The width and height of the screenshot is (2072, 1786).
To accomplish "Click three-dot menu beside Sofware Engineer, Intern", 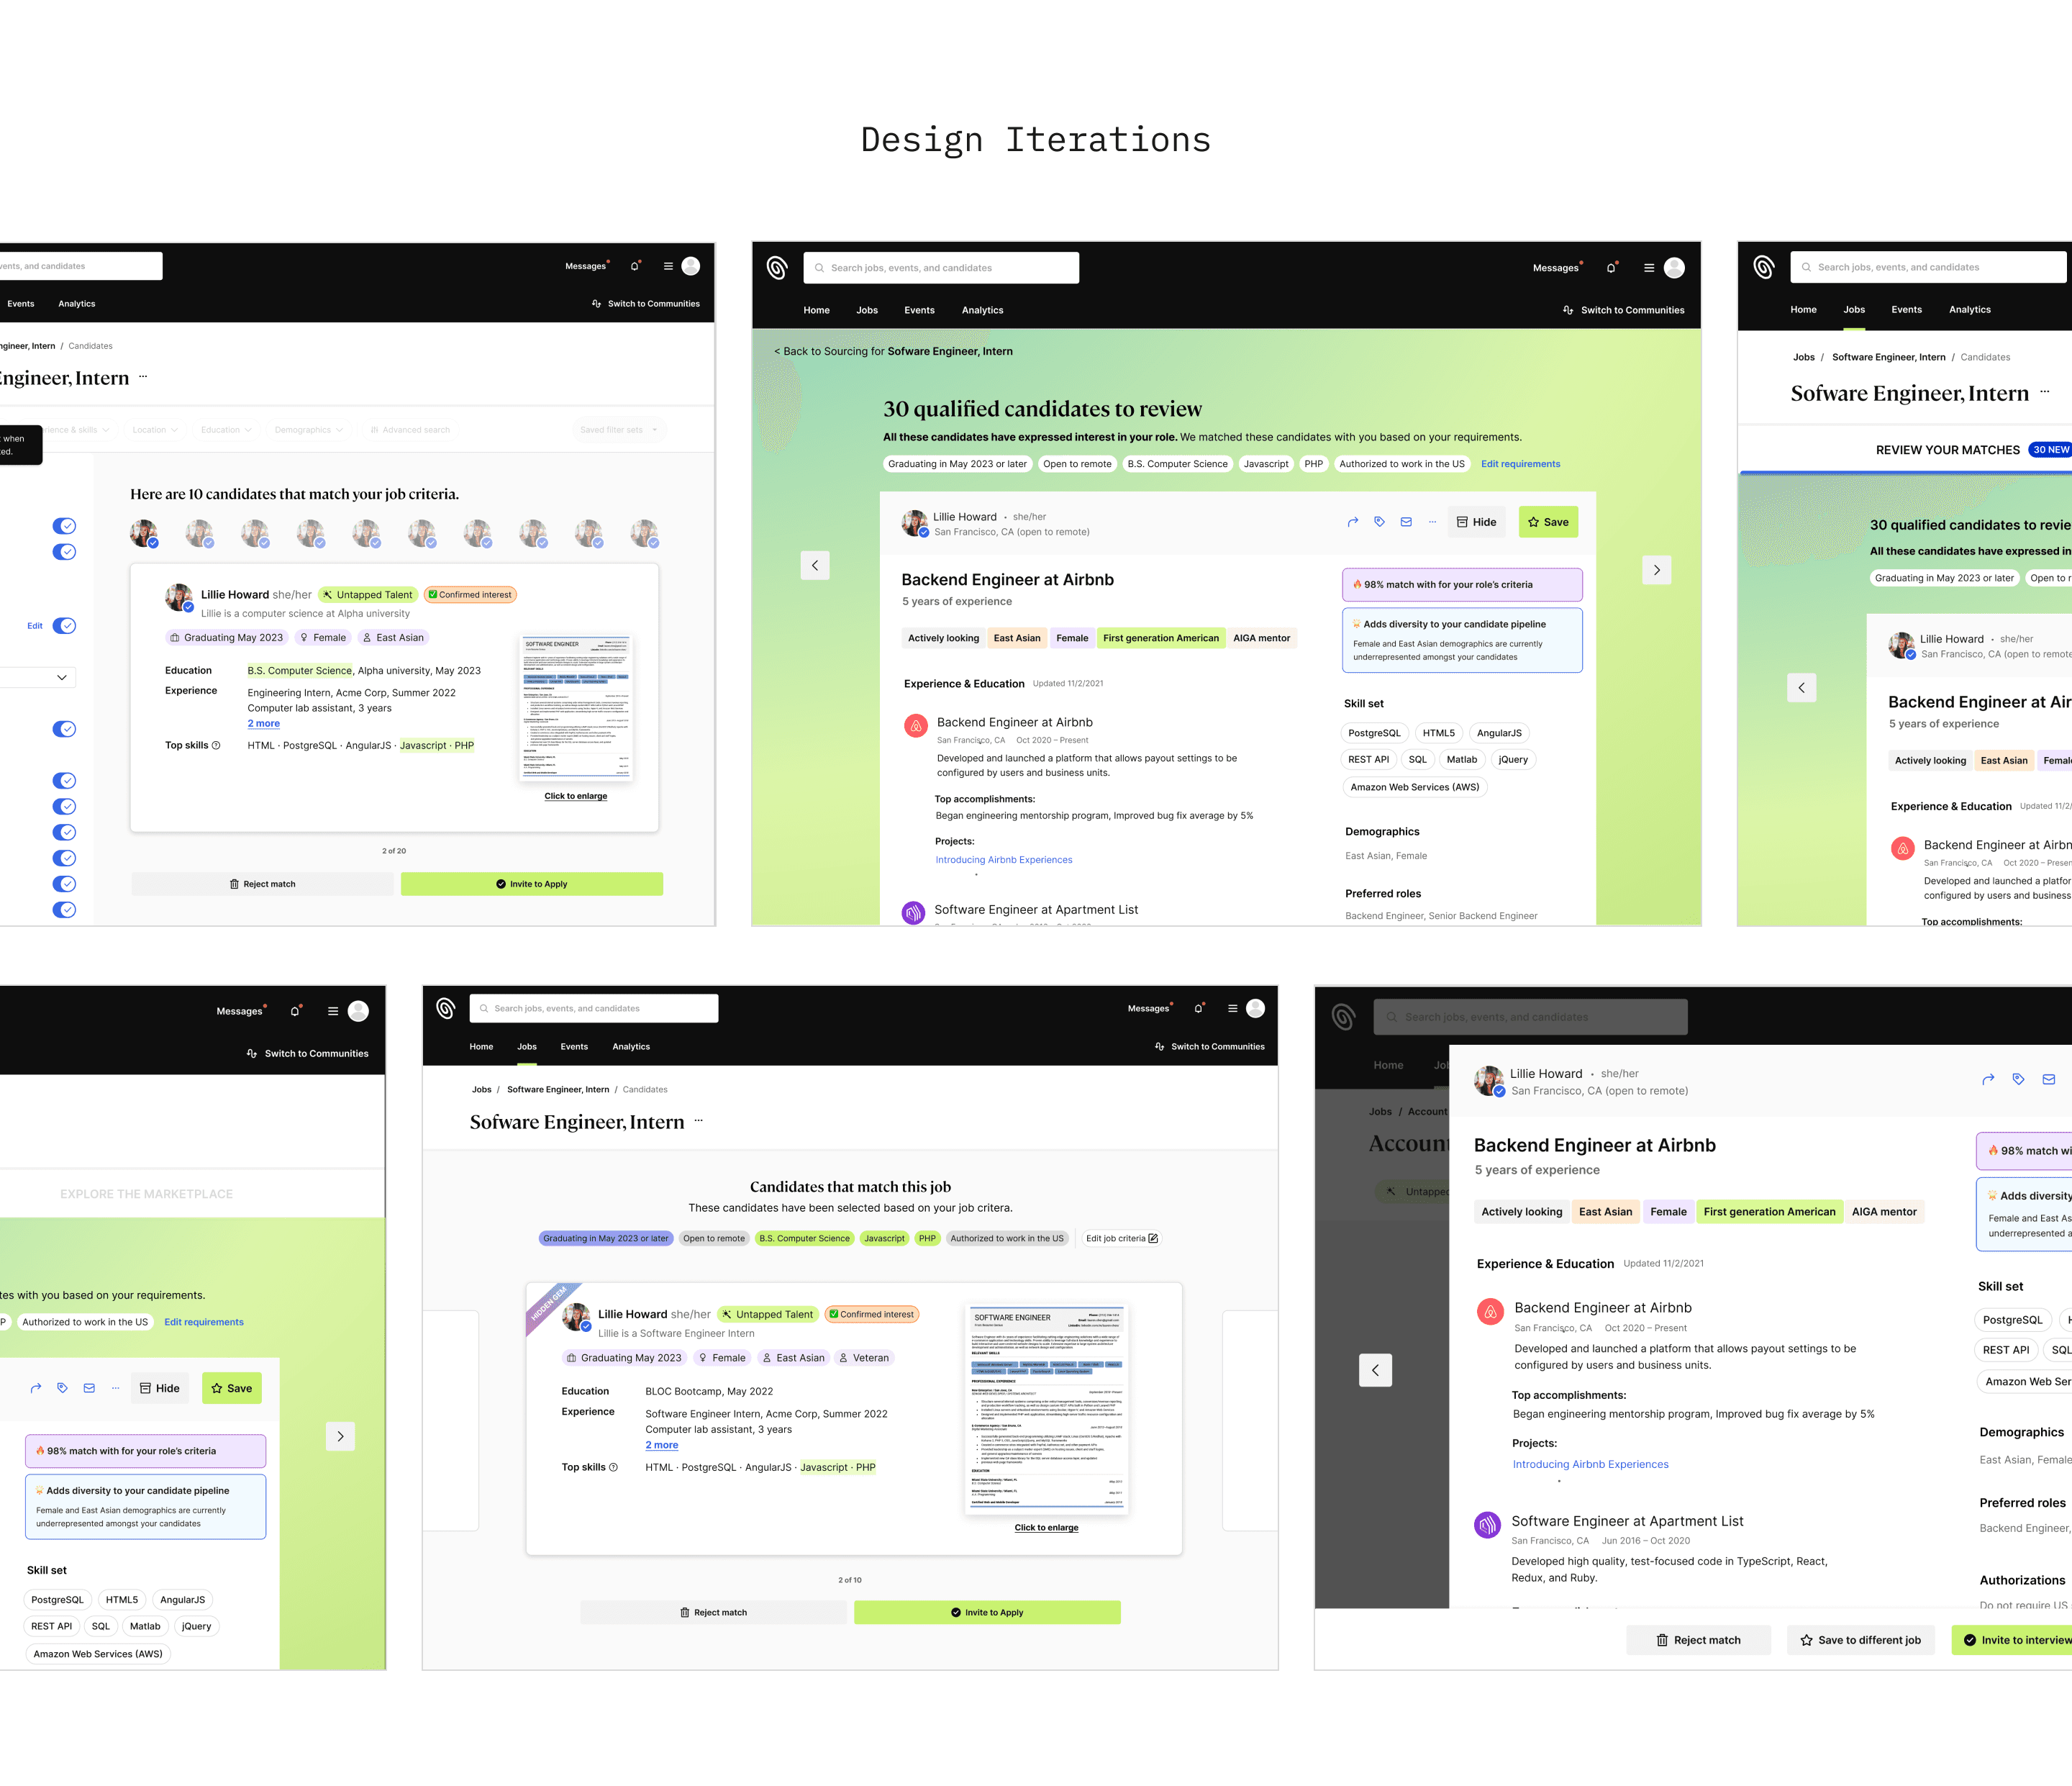I will [698, 1121].
